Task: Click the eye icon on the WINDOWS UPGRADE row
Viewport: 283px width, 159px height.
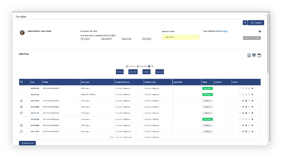Action: (252, 94)
